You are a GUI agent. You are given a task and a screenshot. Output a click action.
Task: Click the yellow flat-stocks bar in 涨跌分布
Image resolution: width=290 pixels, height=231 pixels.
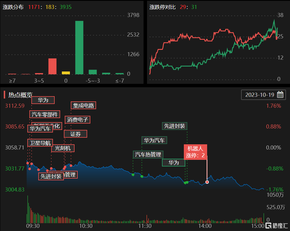66,73
